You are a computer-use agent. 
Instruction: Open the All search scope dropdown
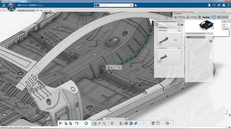tap(97, 5)
